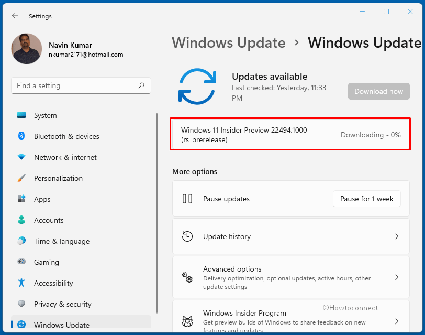Open Network & internet settings

(81, 157)
